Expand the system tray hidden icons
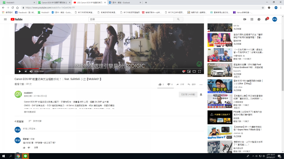The width and height of the screenshot is (284, 159). [x=253, y=156]
